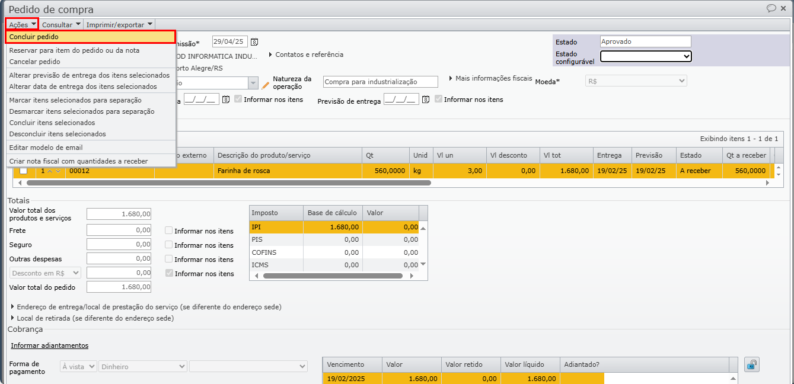Move item 1 up with the up arrow
794x384 pixels.
pos(50,171)
